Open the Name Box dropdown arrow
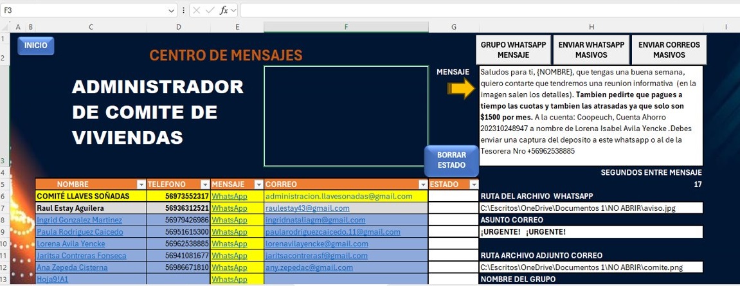 (172, 10)
